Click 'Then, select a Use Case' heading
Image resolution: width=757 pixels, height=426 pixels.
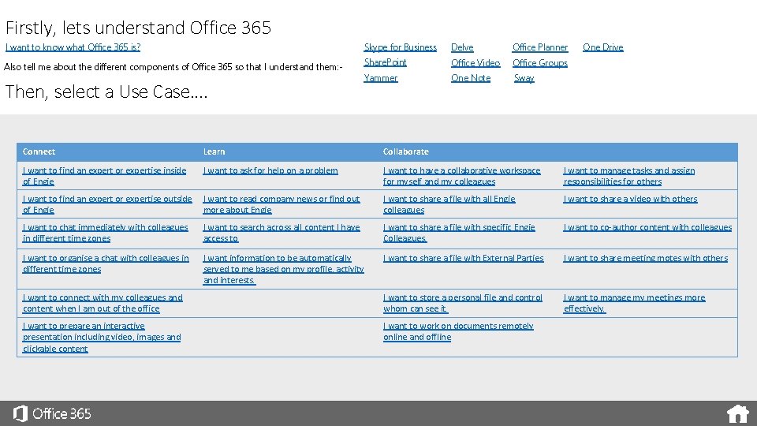(106, 92)
